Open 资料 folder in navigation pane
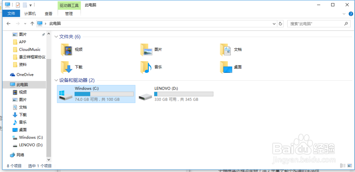This screenshot has width=355, height=172. (20, 65)
